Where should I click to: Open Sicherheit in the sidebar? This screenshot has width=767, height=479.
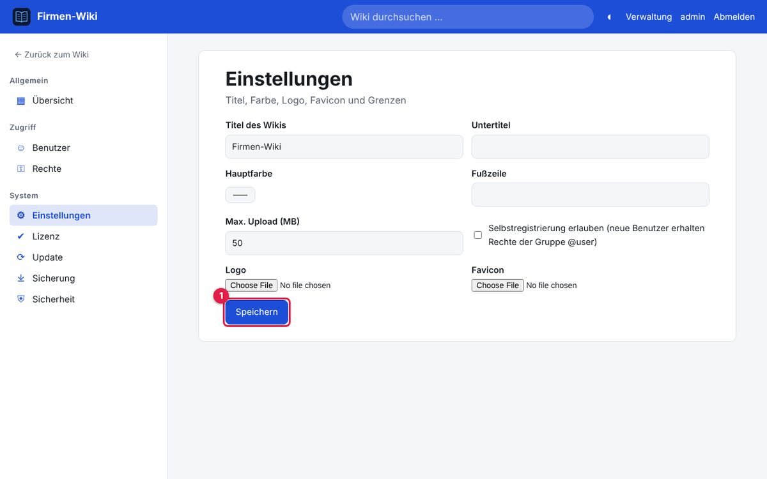click(x=83, y=300)
